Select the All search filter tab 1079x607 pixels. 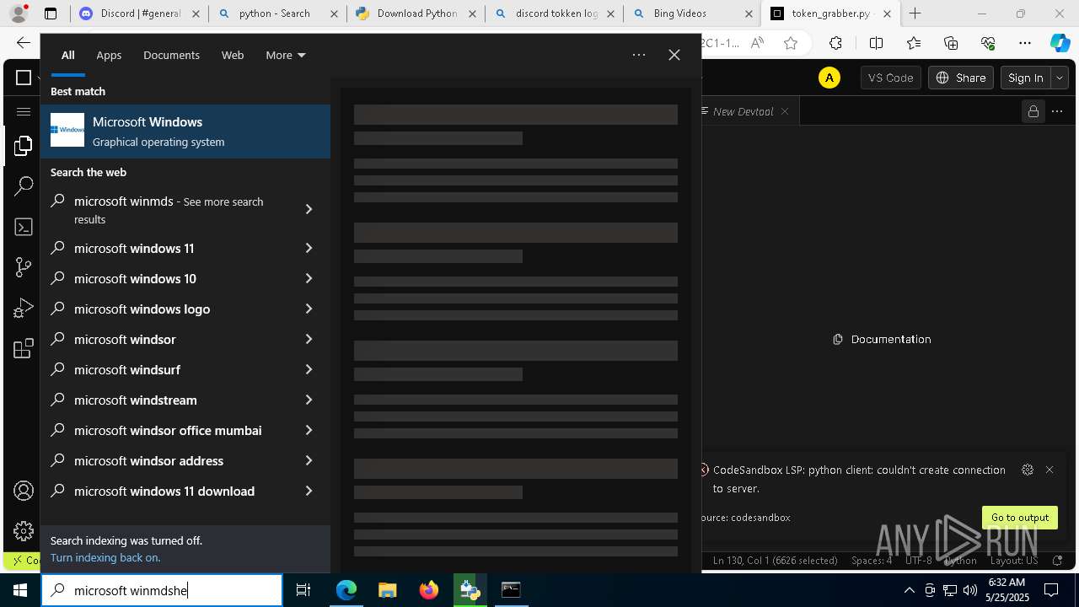click(x=67, y=55)
